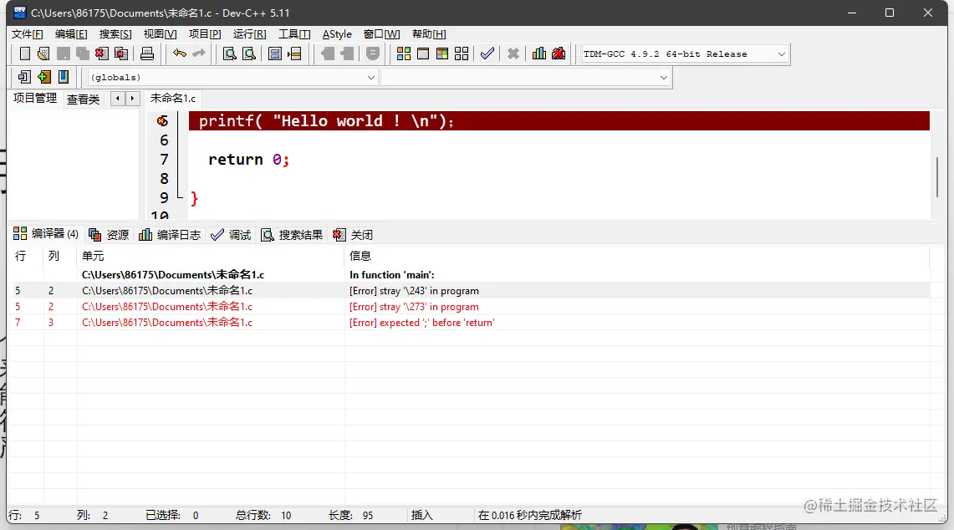This screenshot has height=530, width=954.
Task: Select the 未命名1.c editor tab
Action: 173,98
